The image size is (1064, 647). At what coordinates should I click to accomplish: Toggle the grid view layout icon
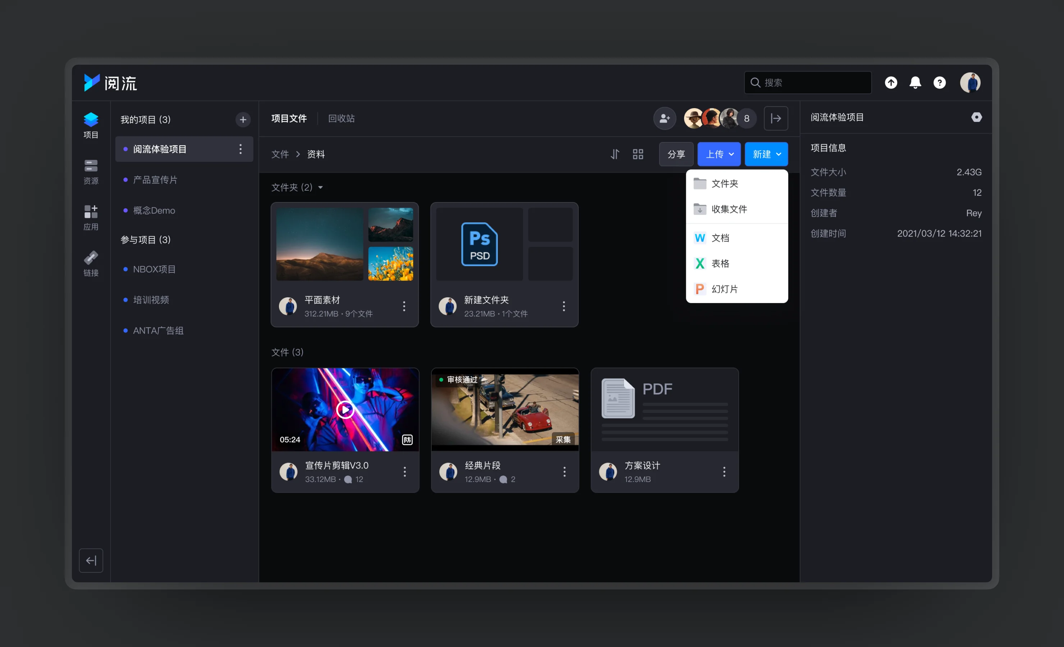click(x=638, y=154)
